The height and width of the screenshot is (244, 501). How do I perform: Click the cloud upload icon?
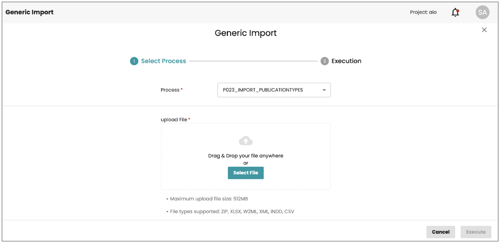click(x=246, y=141)
